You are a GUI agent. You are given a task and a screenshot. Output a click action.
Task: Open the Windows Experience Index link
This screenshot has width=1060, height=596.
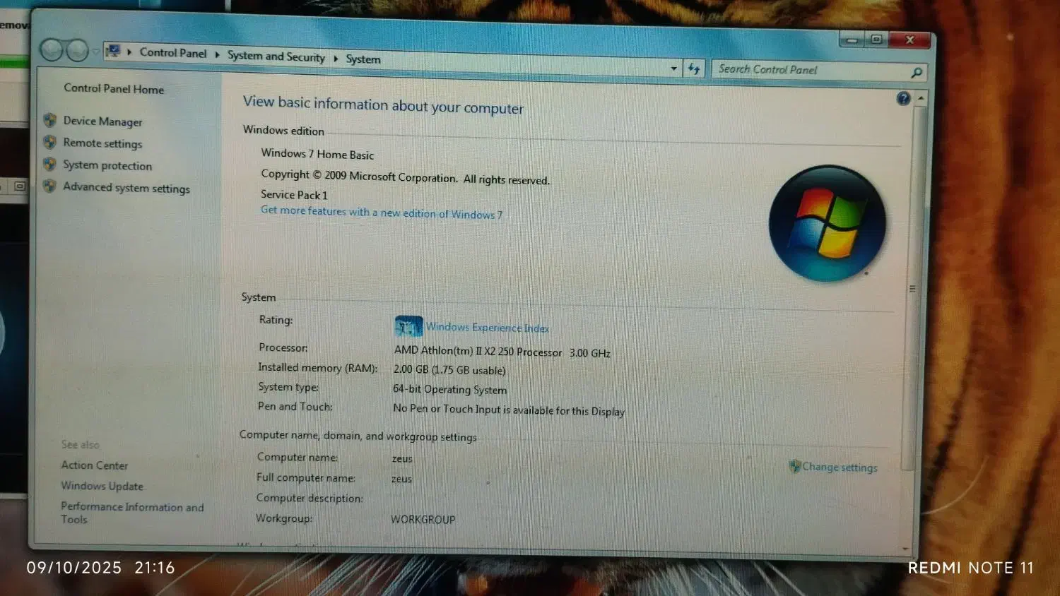point(488,328)
